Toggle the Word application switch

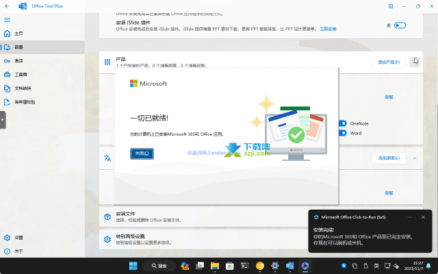343,133
